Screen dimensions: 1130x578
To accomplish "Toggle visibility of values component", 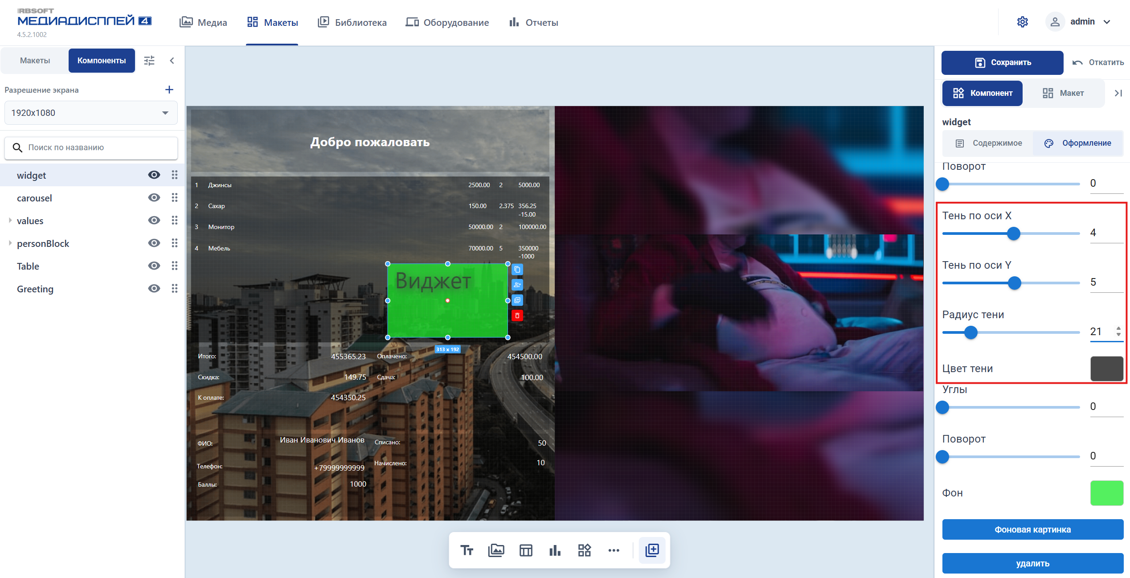I will [x=154, y=220].
